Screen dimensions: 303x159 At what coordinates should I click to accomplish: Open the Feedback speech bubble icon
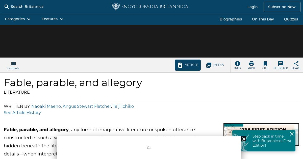click(x=281, y=64)
